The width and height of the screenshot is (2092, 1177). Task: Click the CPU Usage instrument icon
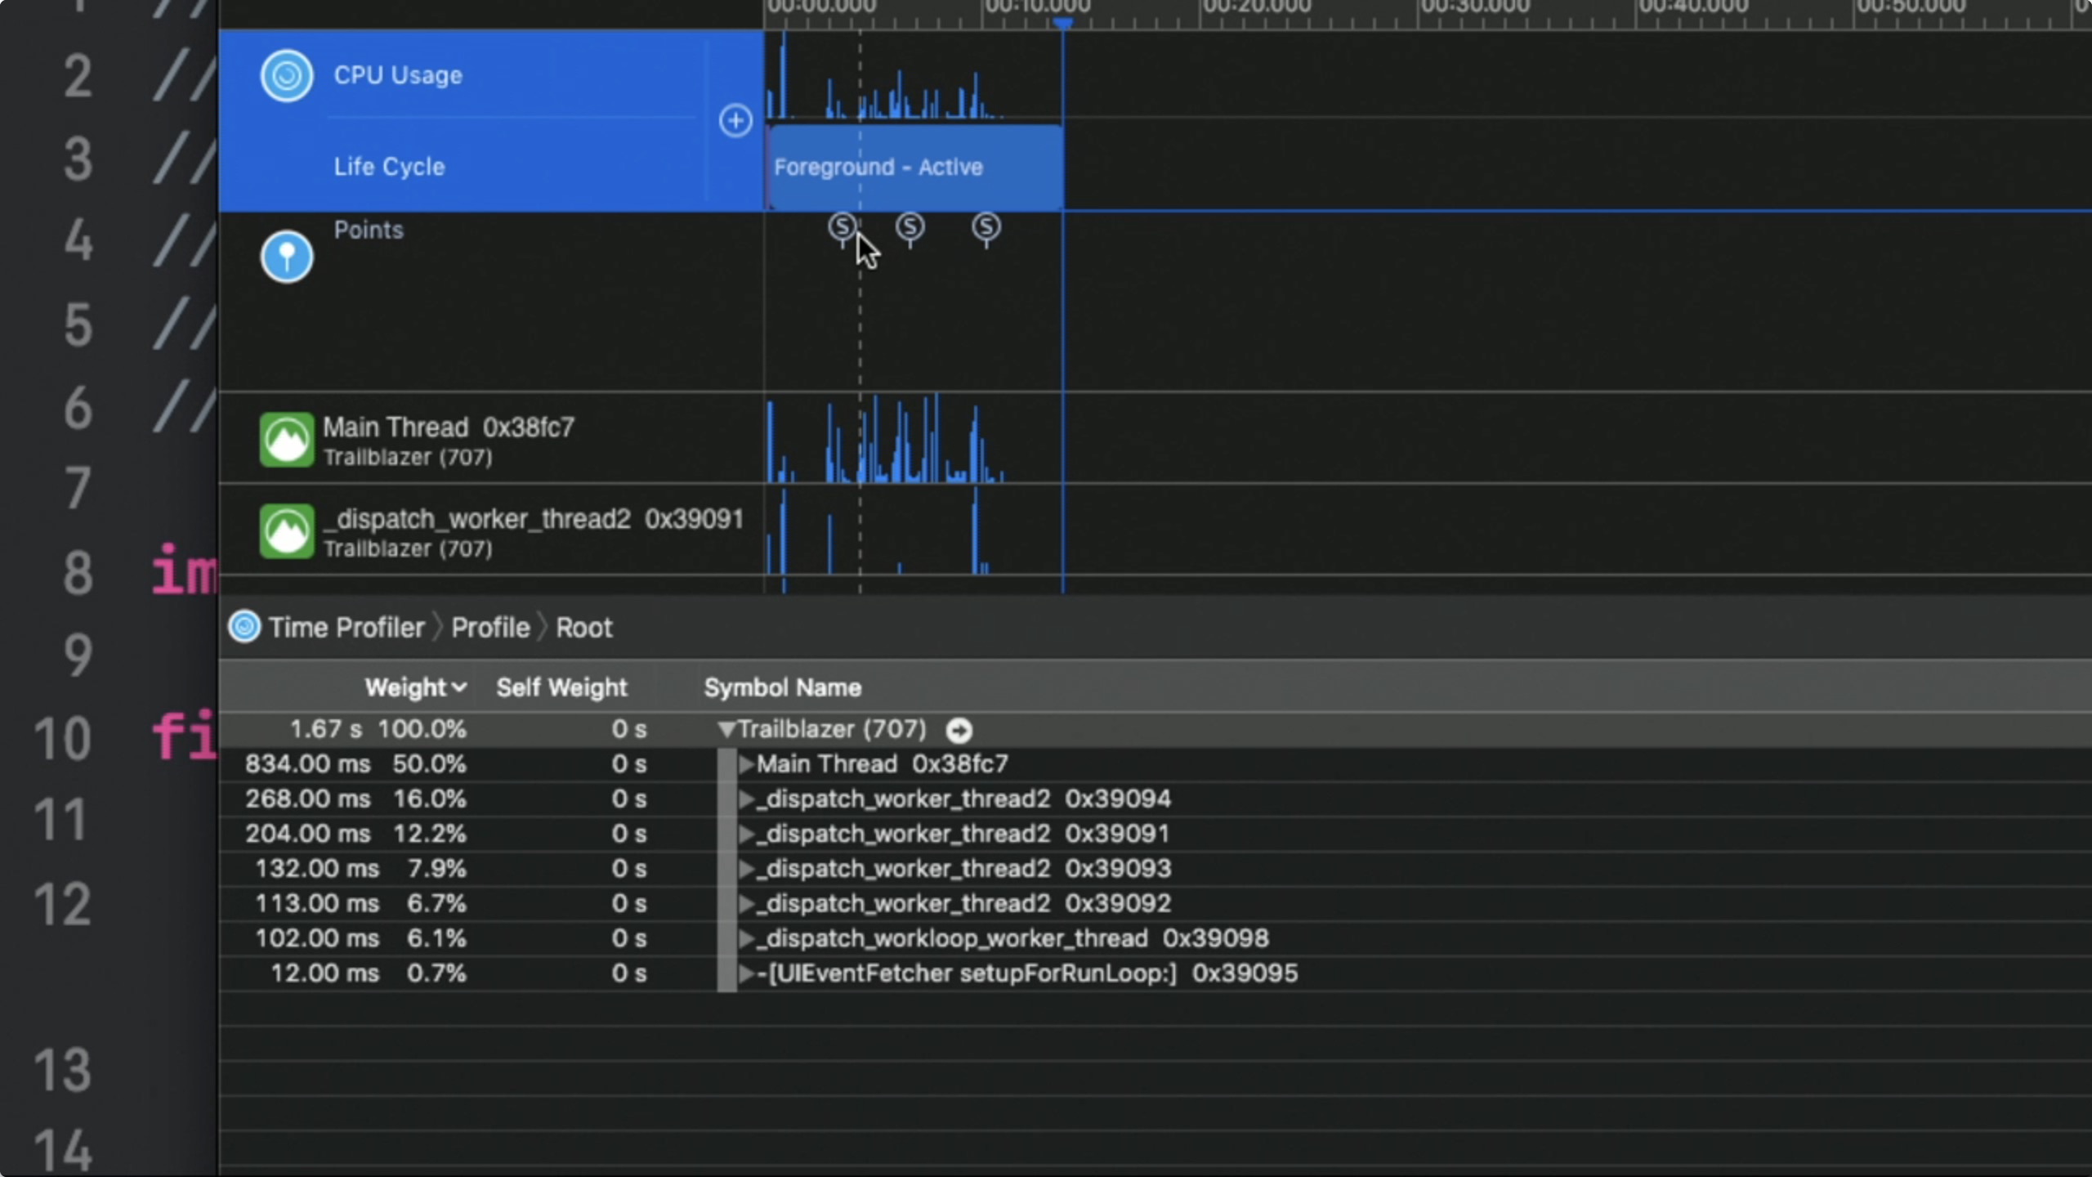coord(286,76)
